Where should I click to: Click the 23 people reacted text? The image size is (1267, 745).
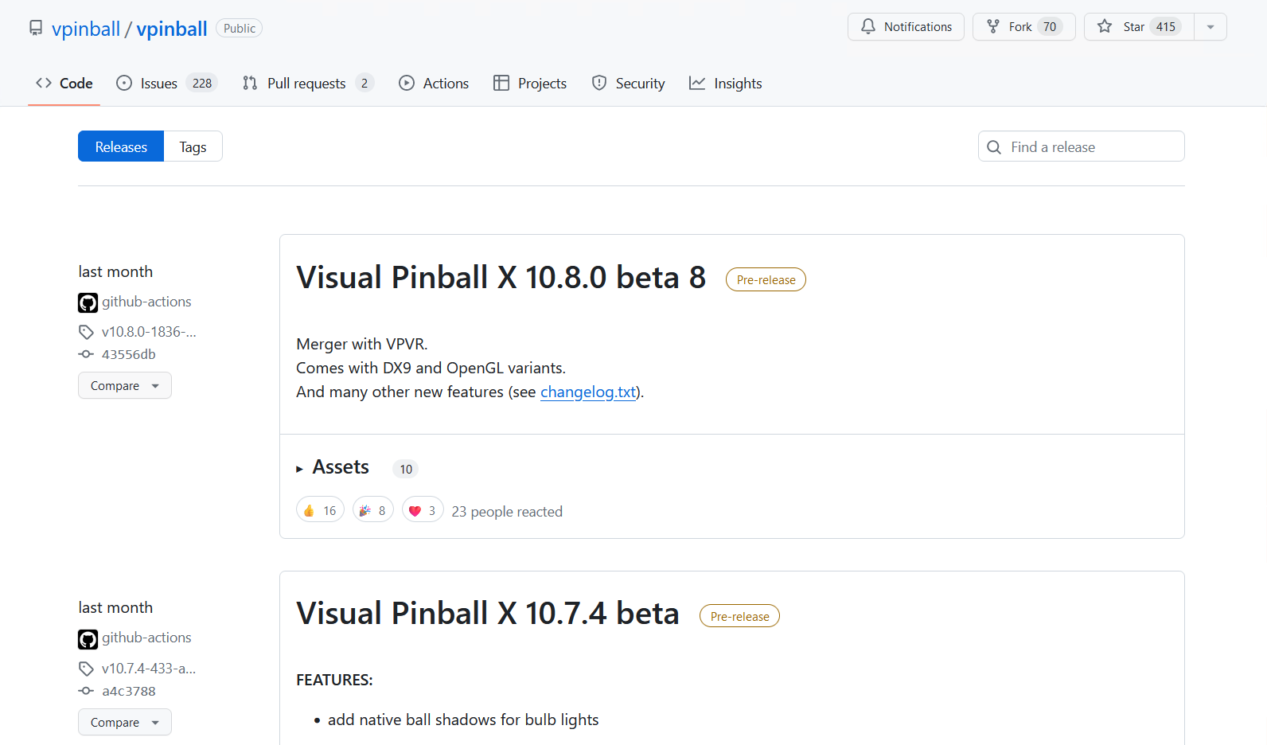click(507, 512)
